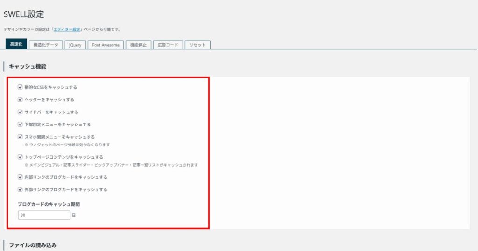Click the ファイルの読み込み section heading
The width and height of the screenshot is (478, 251).
pyautogui.click(x=33, y=245)
